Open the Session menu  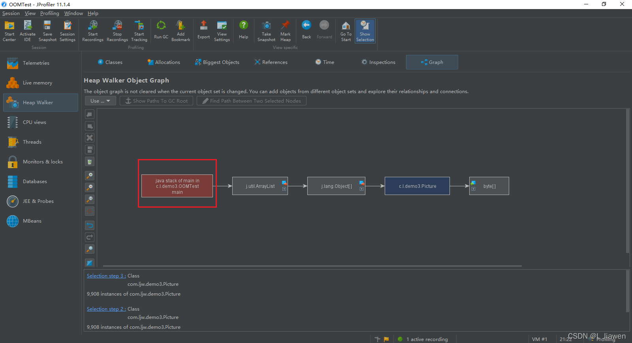coord(11,13)
